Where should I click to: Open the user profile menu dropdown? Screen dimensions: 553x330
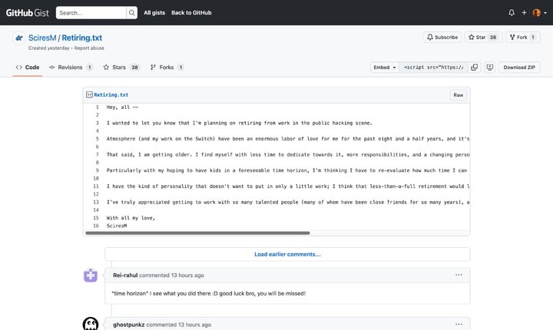(539, 13)
